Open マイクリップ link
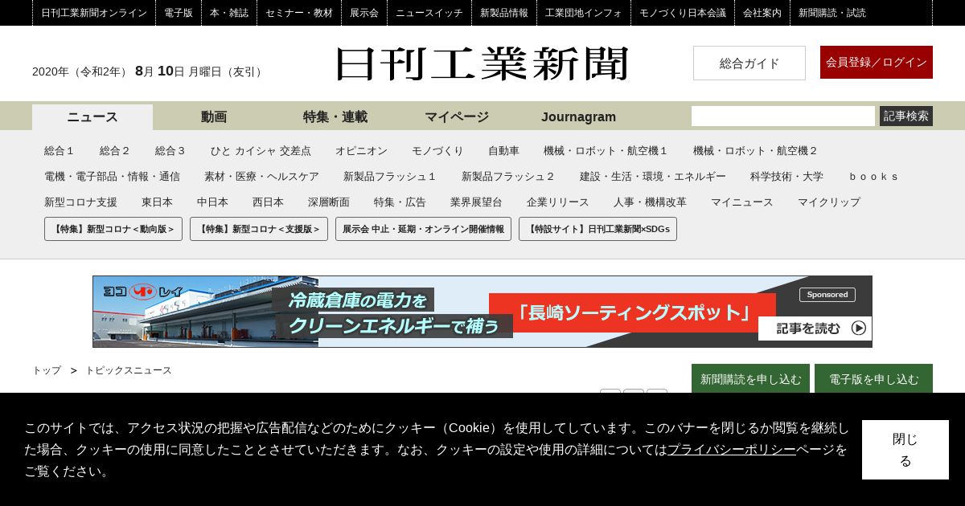Screen dimensions: 965x506 click(x=829, y=202)
